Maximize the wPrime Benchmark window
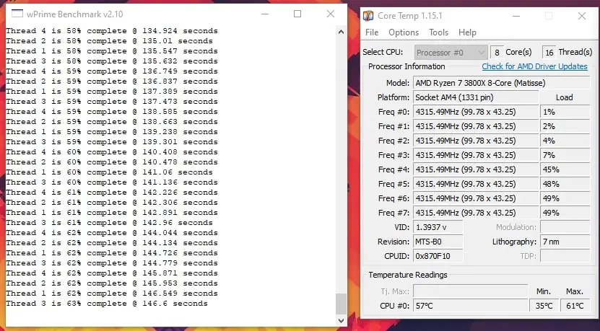The image size is (600, 331). (x=297, y=14)
